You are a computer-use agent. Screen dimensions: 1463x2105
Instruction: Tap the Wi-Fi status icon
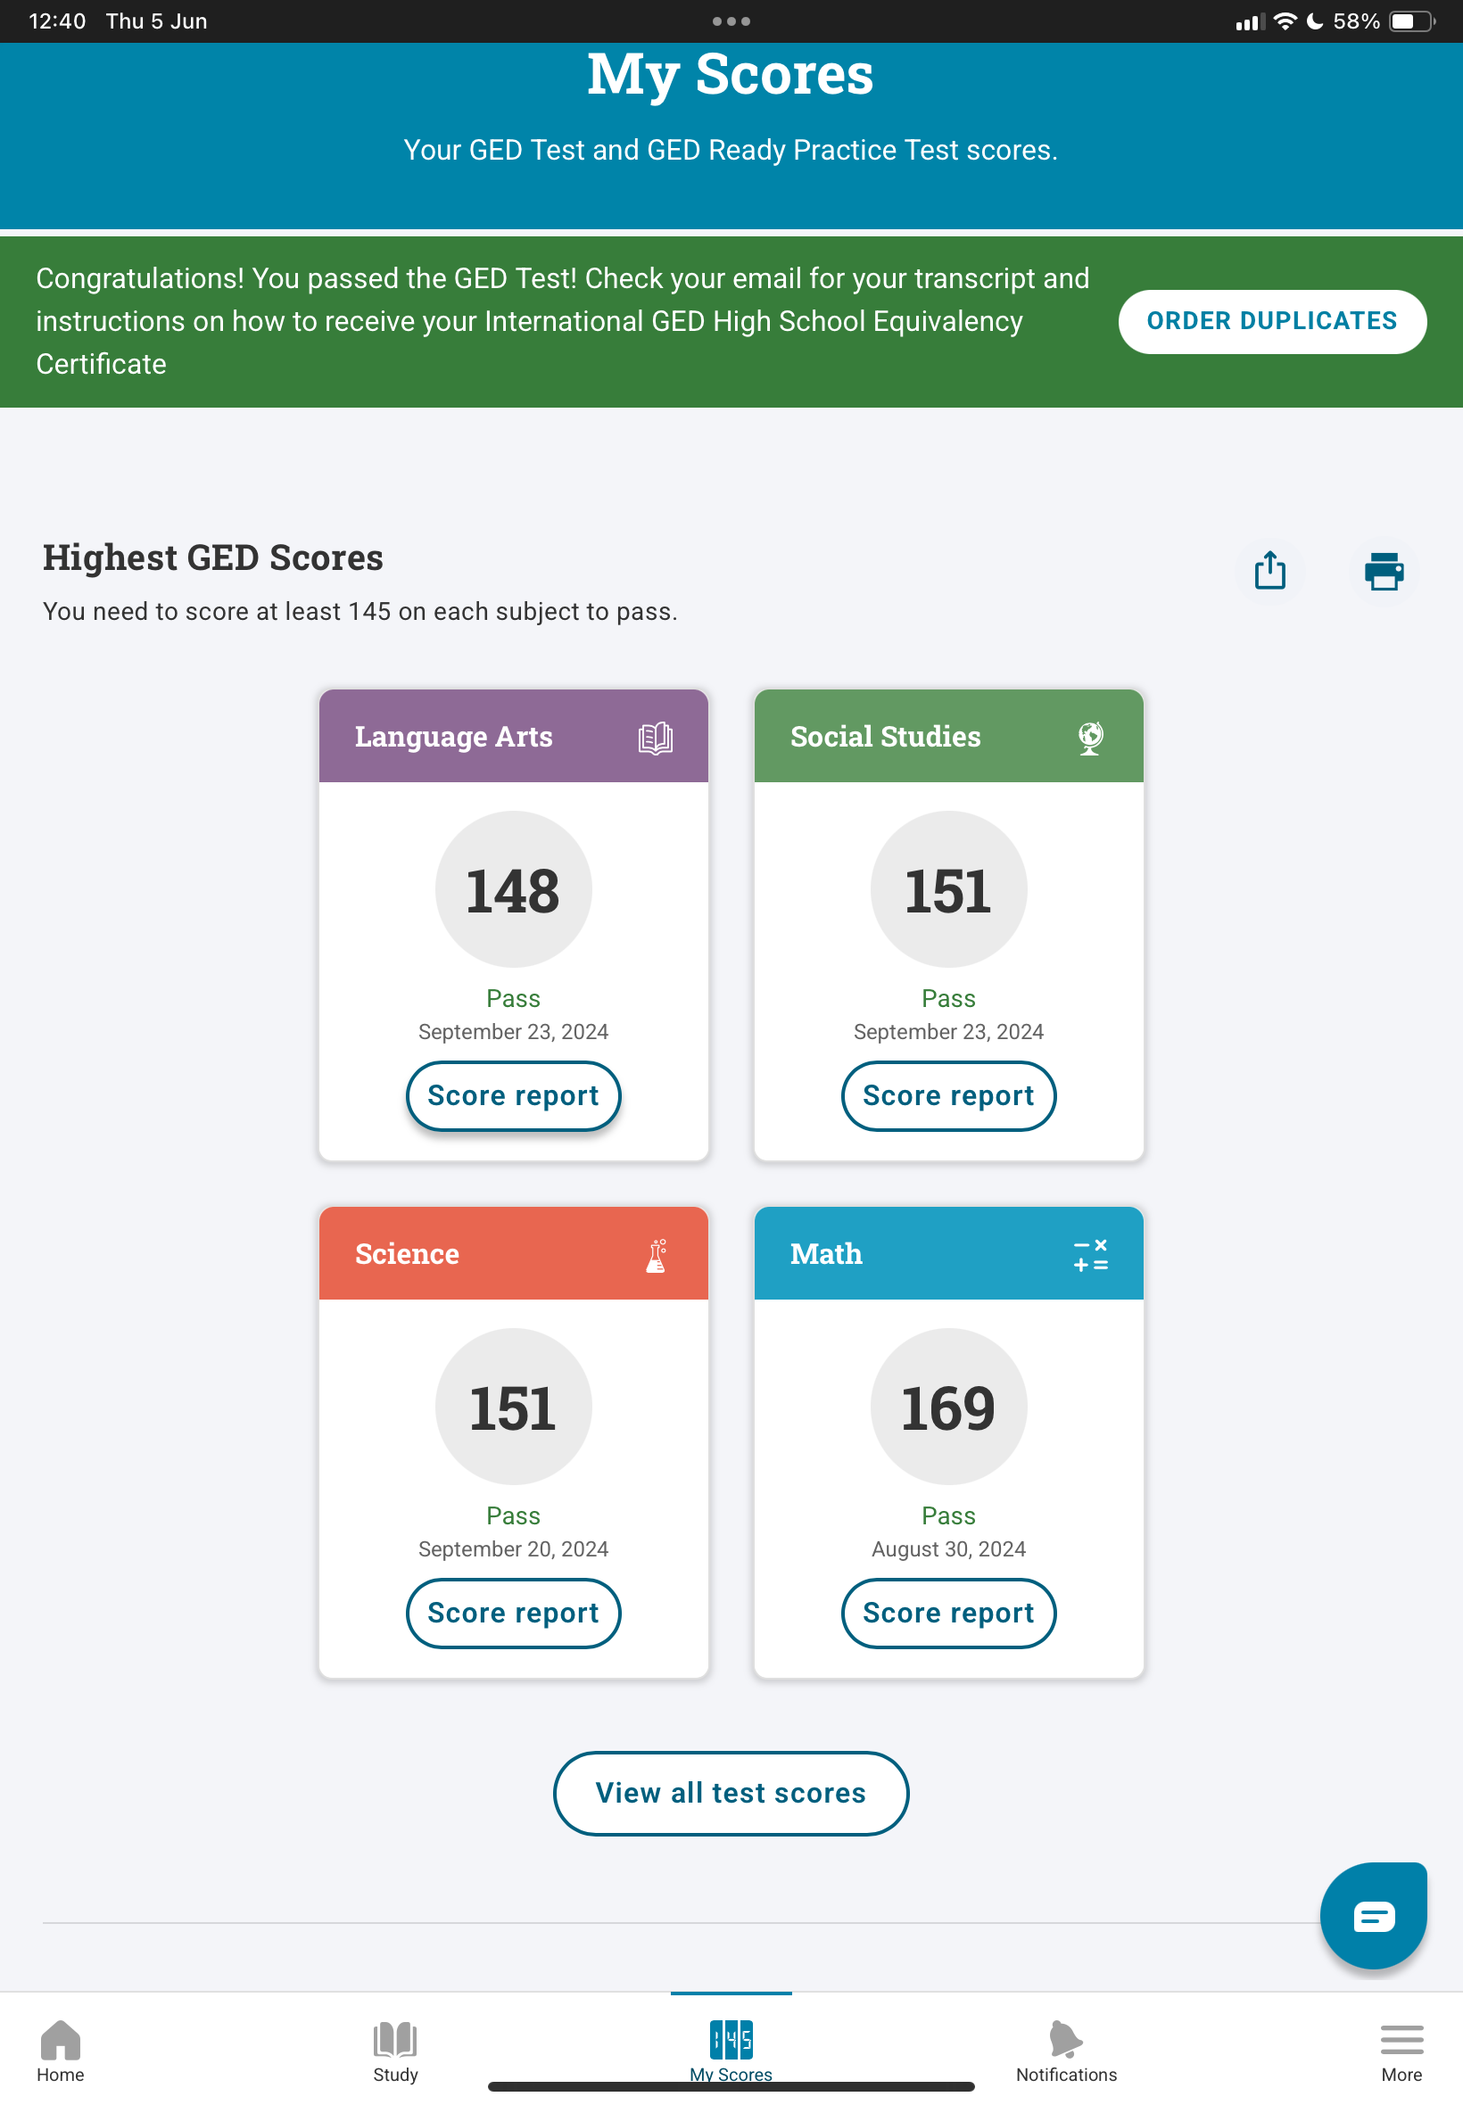pyautogui.click(x=1285, y=21)
